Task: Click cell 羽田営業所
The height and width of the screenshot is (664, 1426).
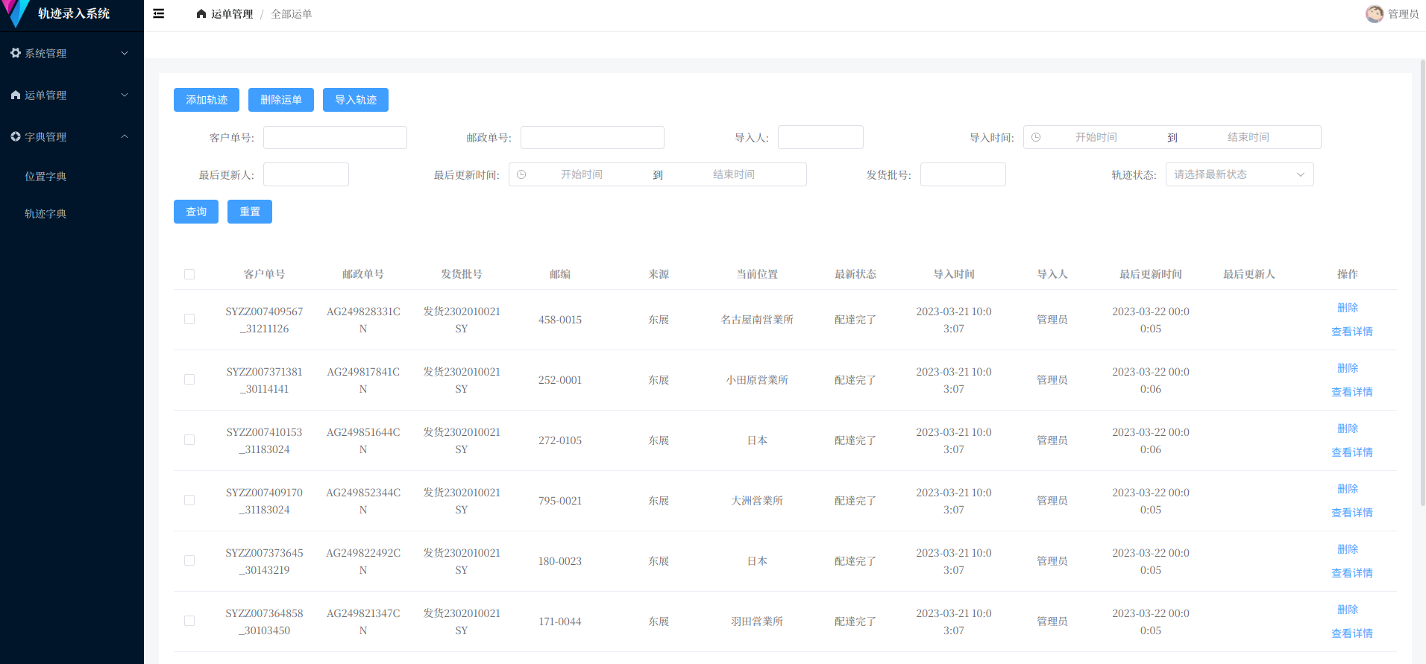Action: [757, 622]
